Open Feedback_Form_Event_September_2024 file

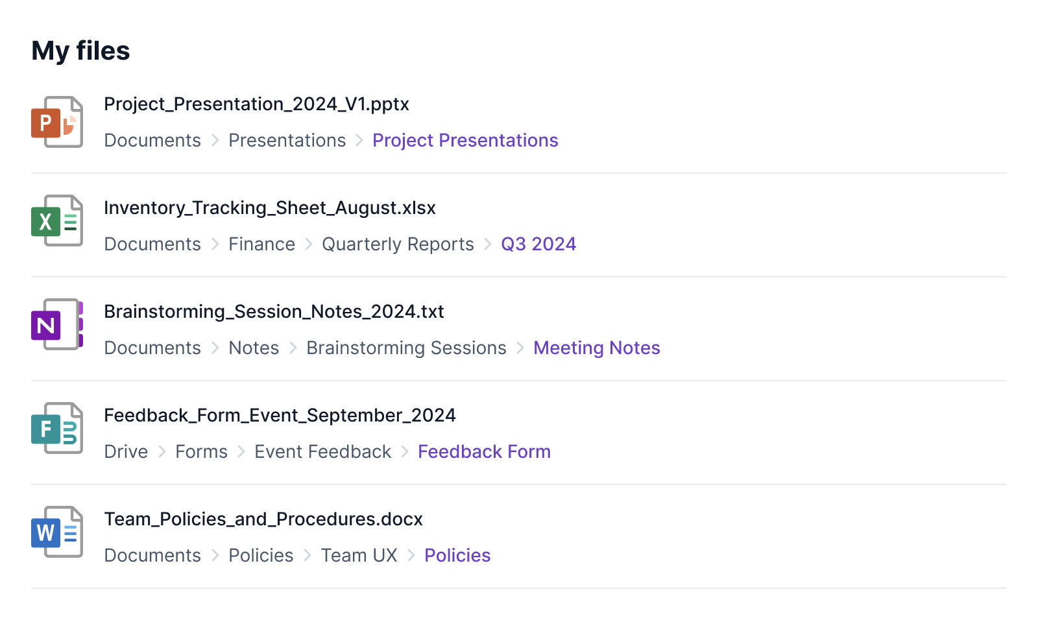coord(280,416)
